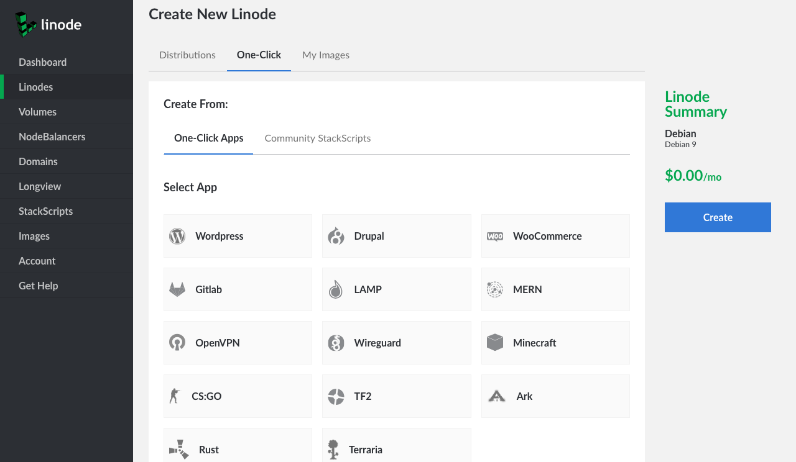Screen dimensions: 796x462
Task: Click the OpenVPN keyhole icon
Action: [x=177, y=343]
